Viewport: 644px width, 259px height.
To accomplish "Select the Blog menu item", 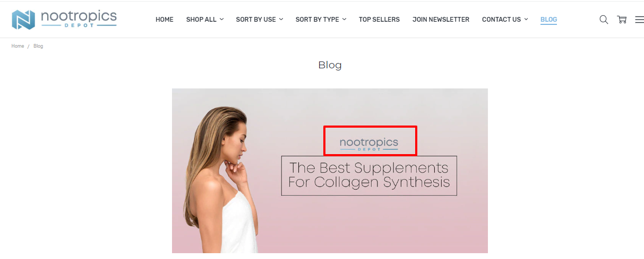I will 548,20.
